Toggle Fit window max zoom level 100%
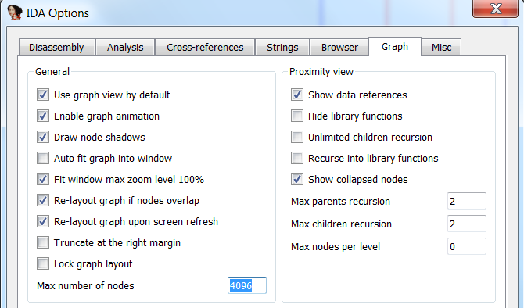 click(x=43, y=179)
